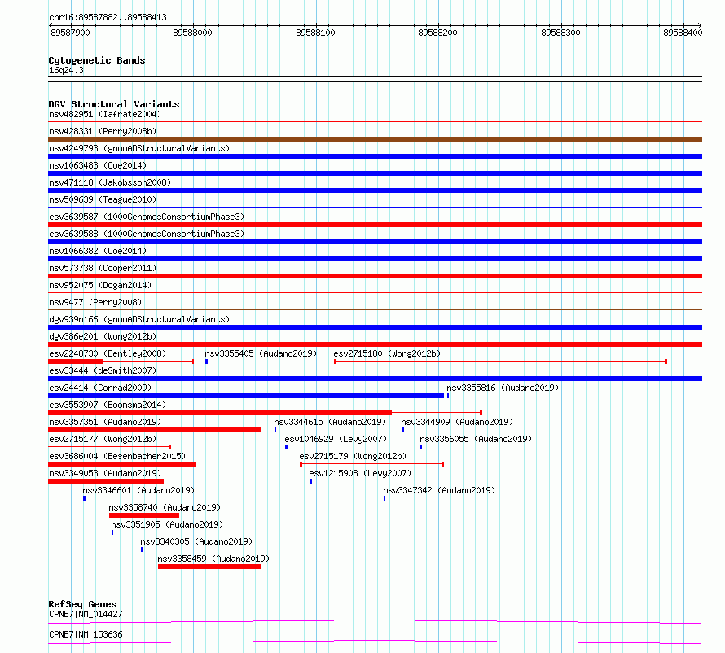
Task: Select the brown nsv428331 variant bar
Action: [375, 139]
